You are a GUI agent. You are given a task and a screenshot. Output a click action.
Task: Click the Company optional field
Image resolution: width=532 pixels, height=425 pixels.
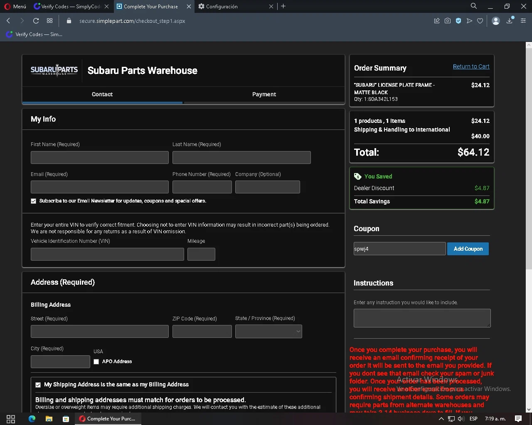point(268,187)
